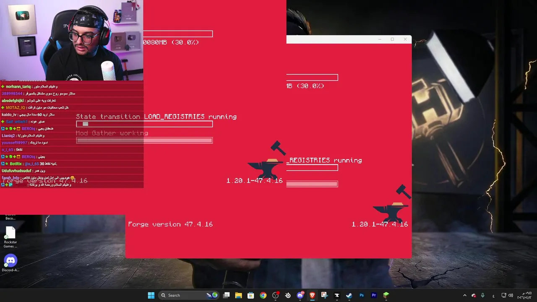Viewport: 537px width, 302px height.
Task: Close the Forge loading window
Action: tap(405, 39)
